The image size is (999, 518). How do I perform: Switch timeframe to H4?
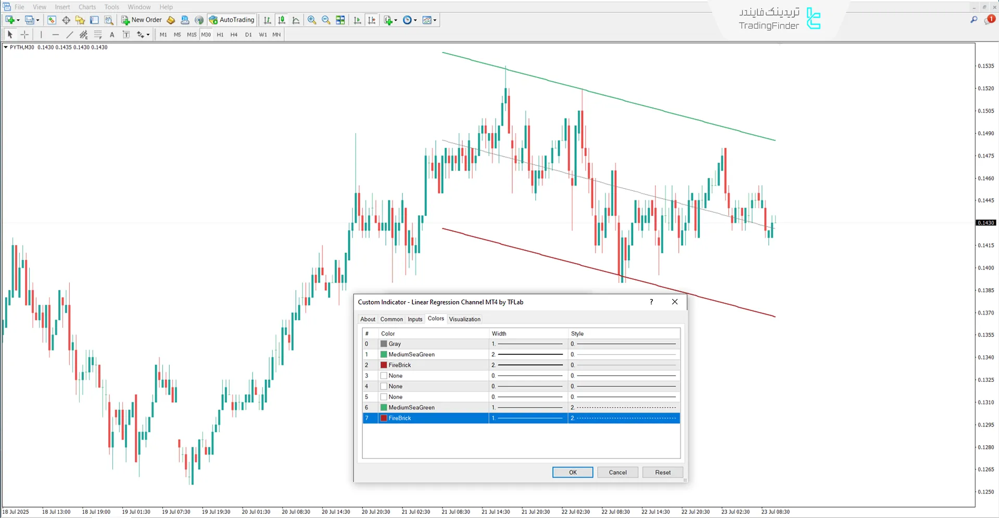(233, 34)
